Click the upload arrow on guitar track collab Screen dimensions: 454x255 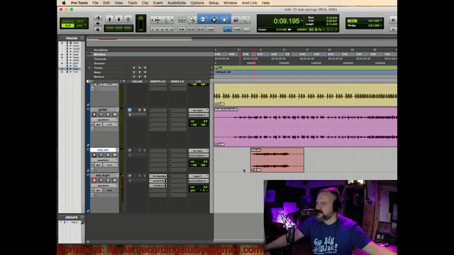pos(139,110)
